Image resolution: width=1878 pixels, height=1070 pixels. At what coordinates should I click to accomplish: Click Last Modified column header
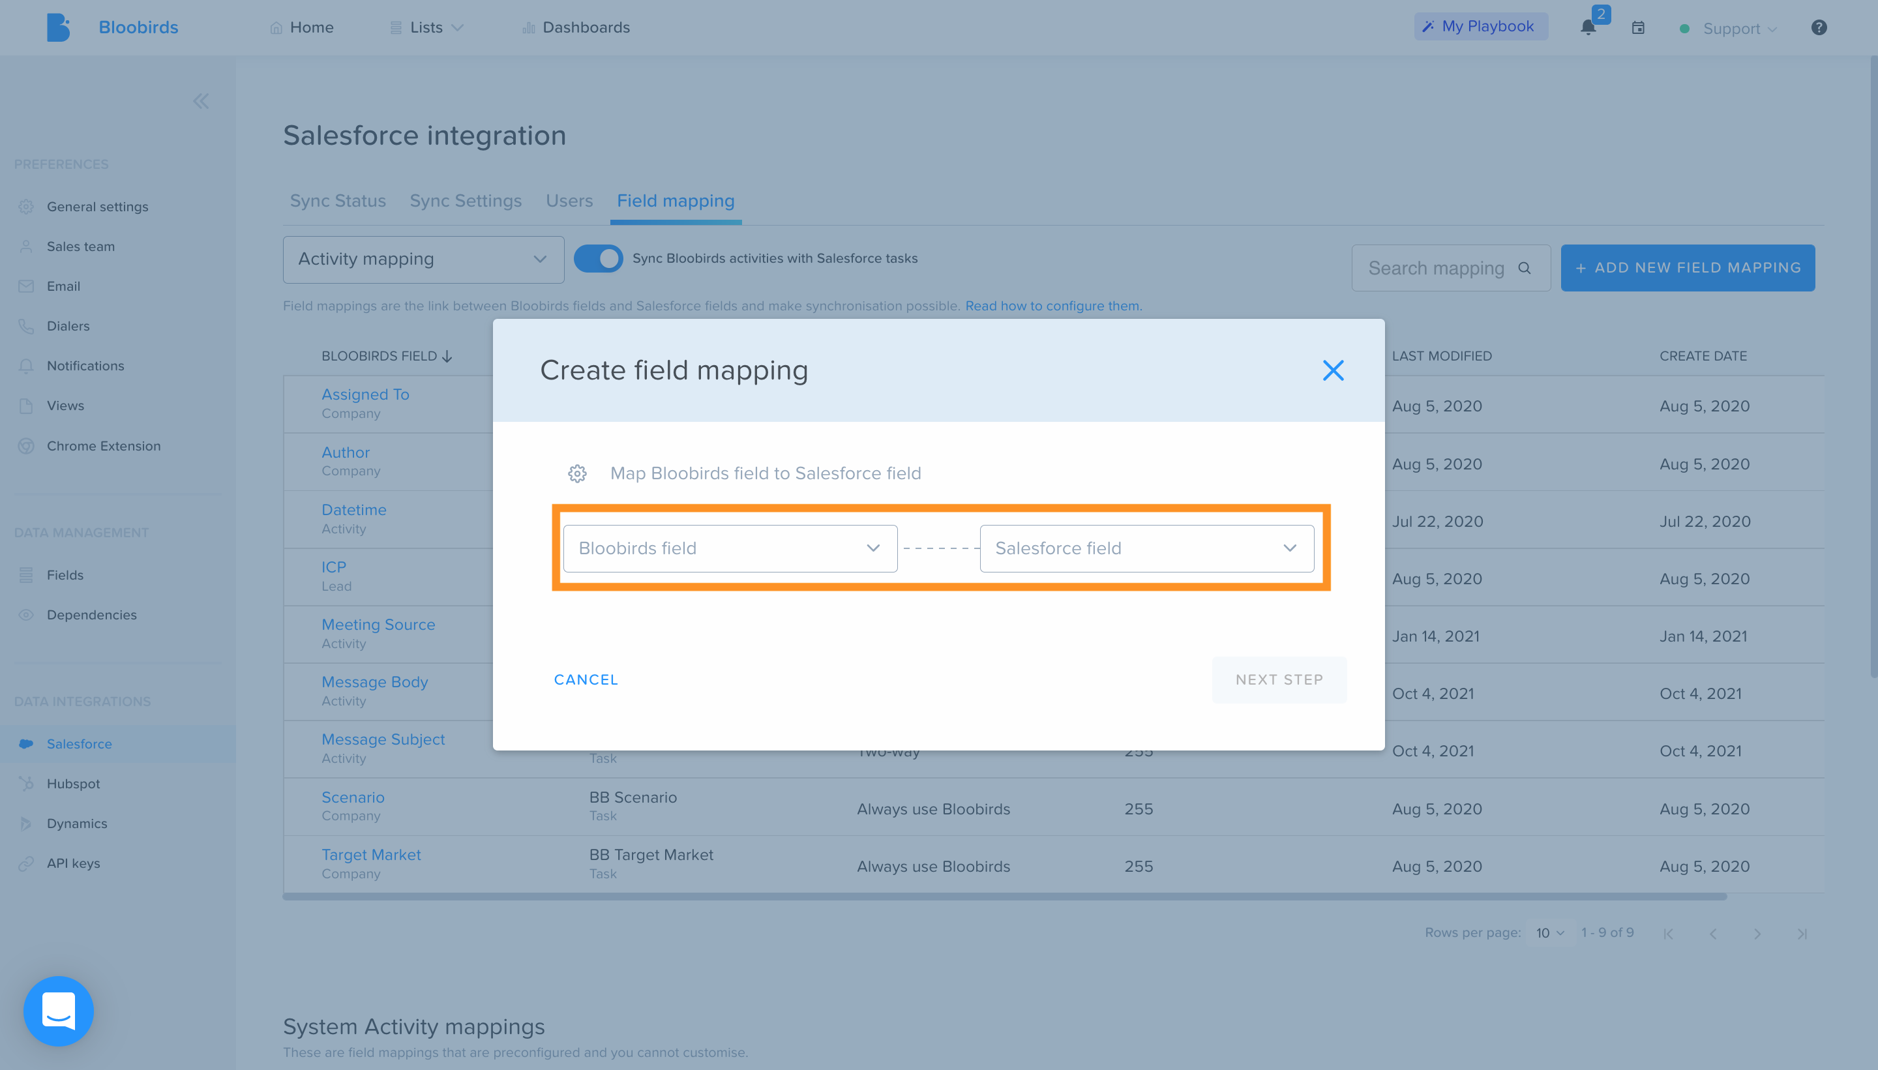(1442, 357)
